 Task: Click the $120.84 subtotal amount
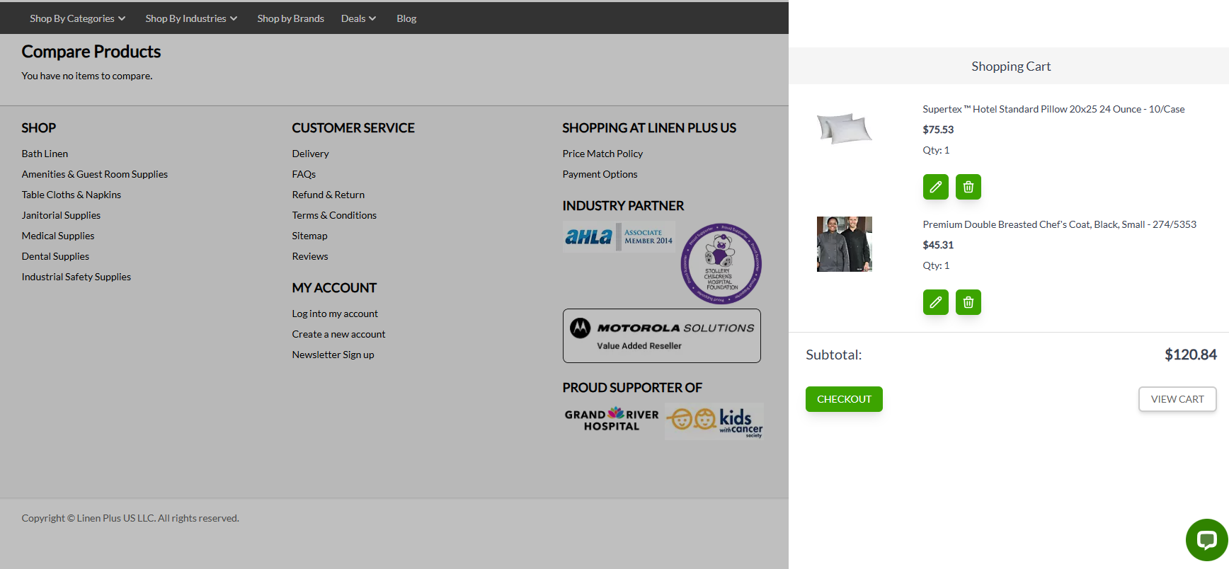tap(1190, 355)
